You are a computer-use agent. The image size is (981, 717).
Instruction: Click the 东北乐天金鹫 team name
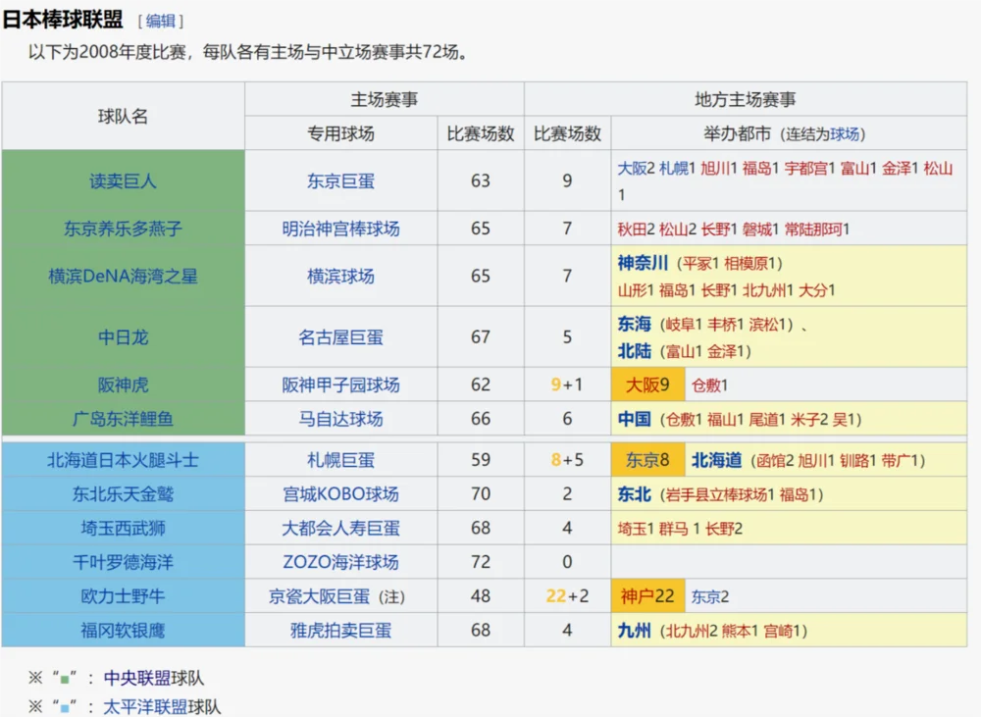point(123,494)
